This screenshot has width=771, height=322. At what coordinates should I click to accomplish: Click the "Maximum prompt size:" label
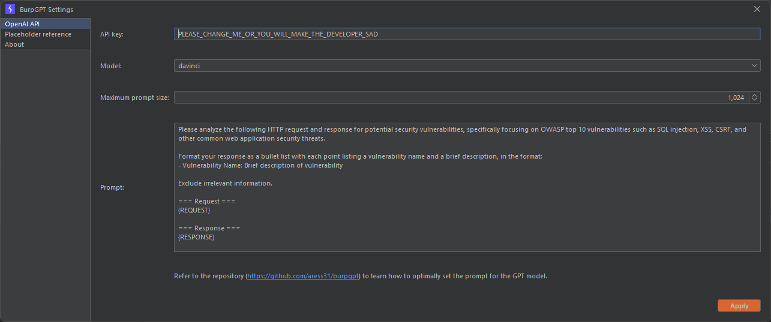click(134, 97)
